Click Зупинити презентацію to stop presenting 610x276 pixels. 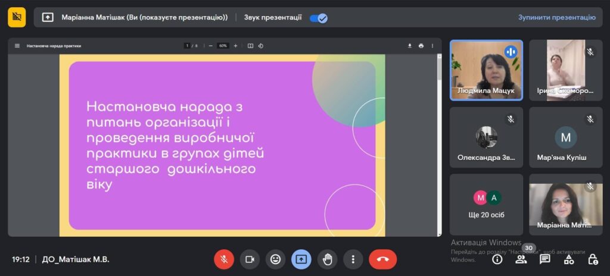tap(556, 18)
